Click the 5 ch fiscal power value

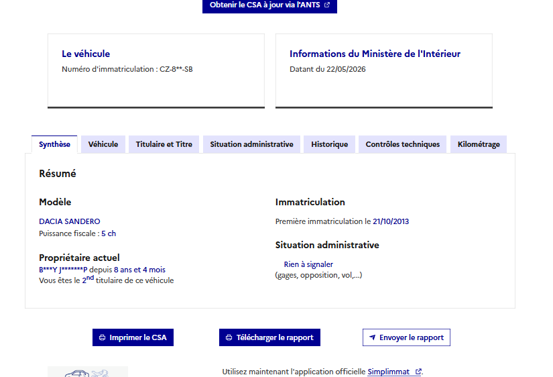coord(109,233)
